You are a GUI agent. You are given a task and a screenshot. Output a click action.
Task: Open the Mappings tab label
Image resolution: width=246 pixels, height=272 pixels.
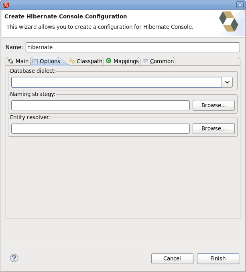126,61
